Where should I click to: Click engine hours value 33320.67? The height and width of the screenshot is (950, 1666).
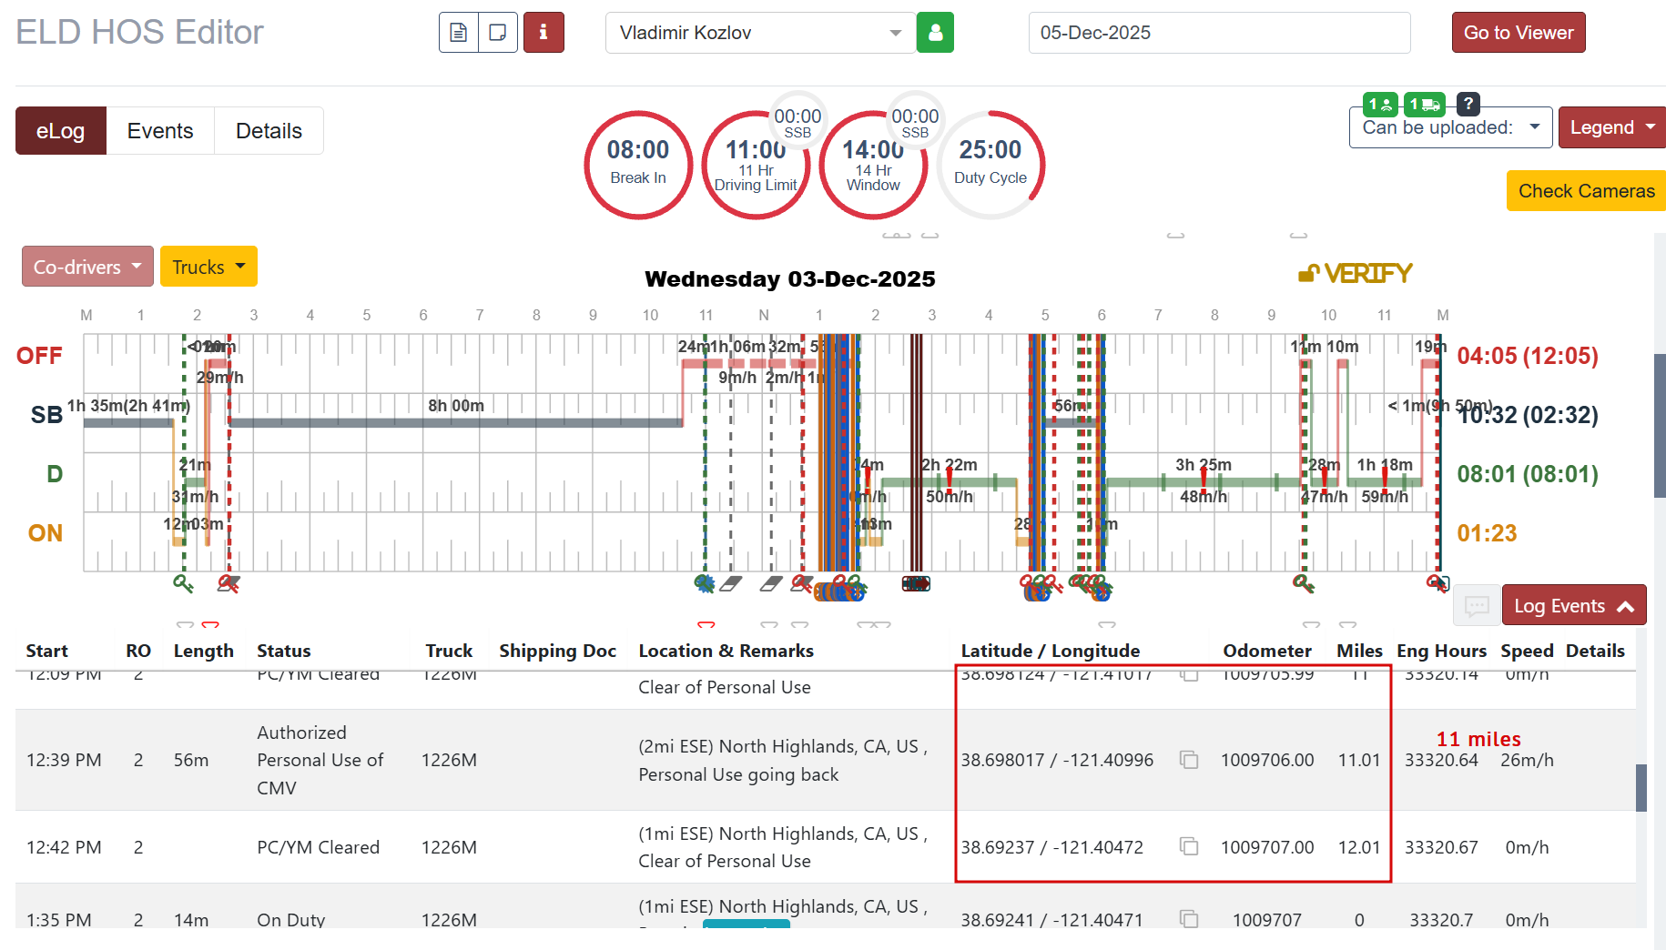[1441, 847]
